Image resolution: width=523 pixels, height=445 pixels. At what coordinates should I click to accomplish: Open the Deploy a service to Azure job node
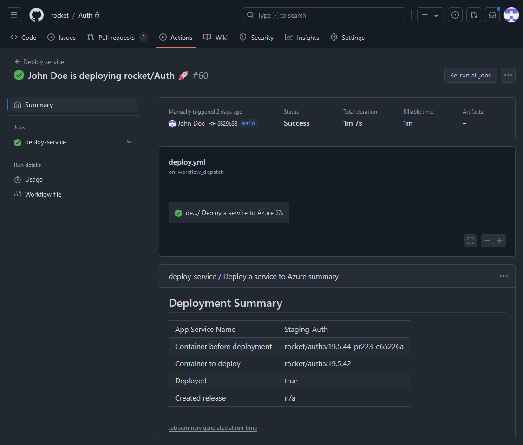pyautogui.click(x=229, y=212)
